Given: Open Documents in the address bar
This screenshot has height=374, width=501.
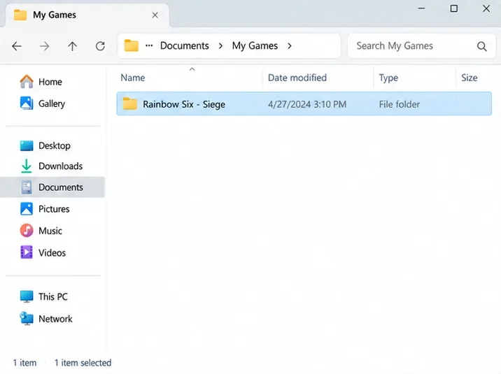Looking at the screenshot, I should [184, 45].
